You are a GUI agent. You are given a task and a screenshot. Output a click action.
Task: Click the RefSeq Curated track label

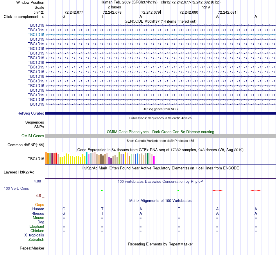point(31,113)
